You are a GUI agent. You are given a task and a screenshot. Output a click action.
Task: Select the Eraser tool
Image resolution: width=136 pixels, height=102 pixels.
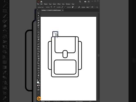point(39,39)
